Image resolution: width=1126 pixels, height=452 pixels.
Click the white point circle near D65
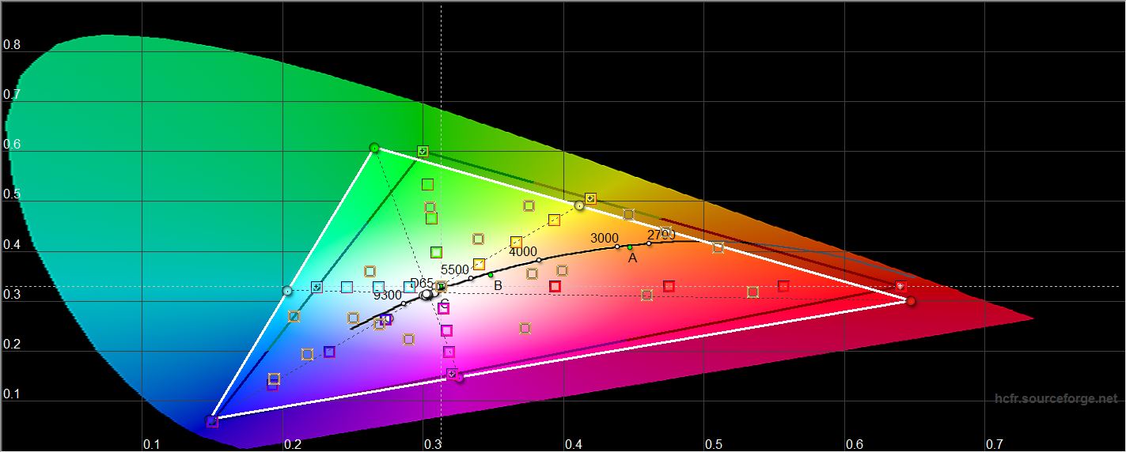427,295
